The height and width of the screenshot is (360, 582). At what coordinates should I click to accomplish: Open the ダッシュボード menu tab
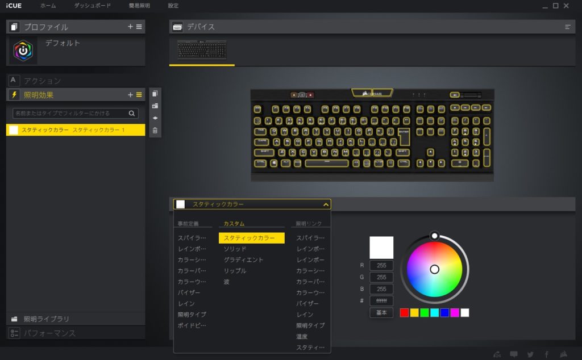pos(93,6)
